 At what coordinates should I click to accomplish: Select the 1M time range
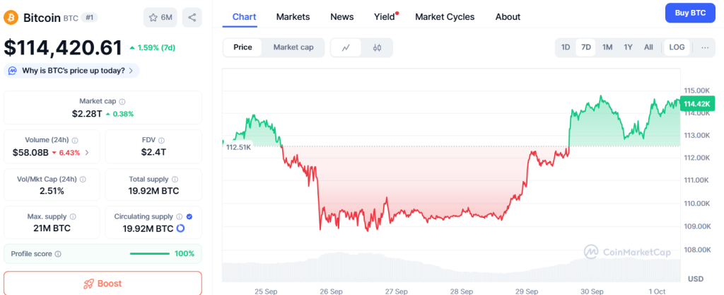(607, 47)
